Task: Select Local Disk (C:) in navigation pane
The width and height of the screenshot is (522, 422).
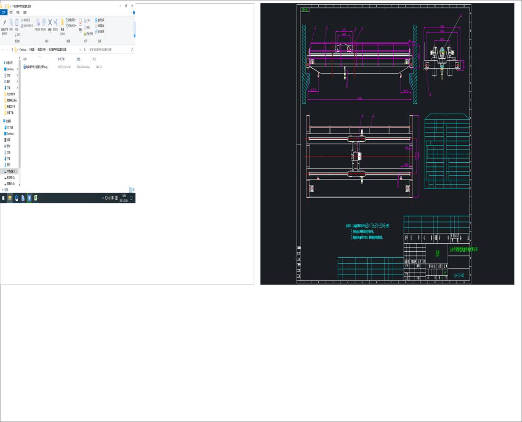Action: point(11,171)
